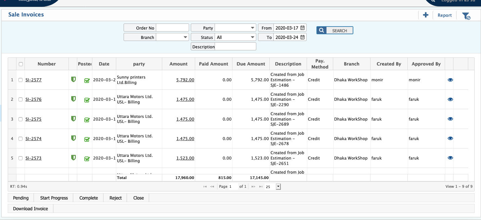Open the calendar picker for the From date

[303, 28]
